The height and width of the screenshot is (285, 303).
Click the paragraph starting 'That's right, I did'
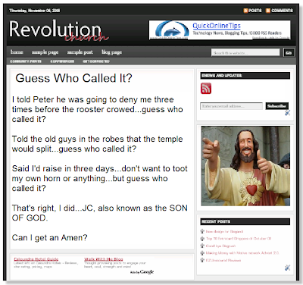click(100, 213)
